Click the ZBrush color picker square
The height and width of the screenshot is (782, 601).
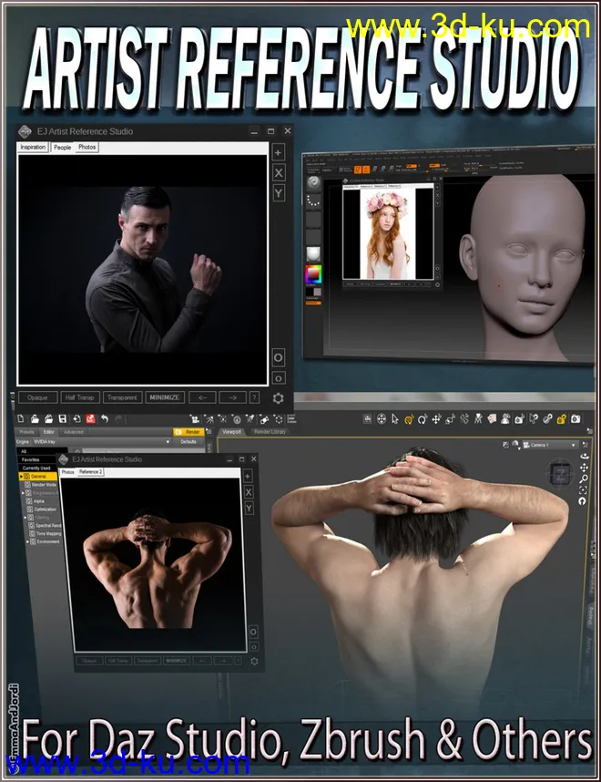pos(313,273)
